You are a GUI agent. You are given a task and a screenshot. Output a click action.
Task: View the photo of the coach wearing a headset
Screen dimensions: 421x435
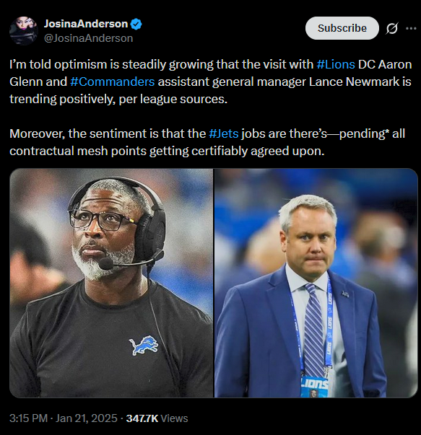coord(111,283)
